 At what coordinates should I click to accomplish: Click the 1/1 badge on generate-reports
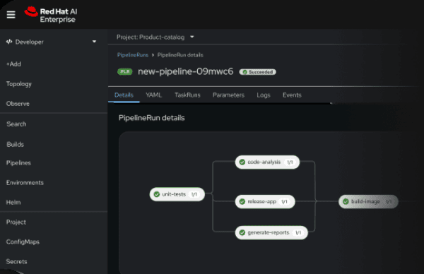pos(298,232)
